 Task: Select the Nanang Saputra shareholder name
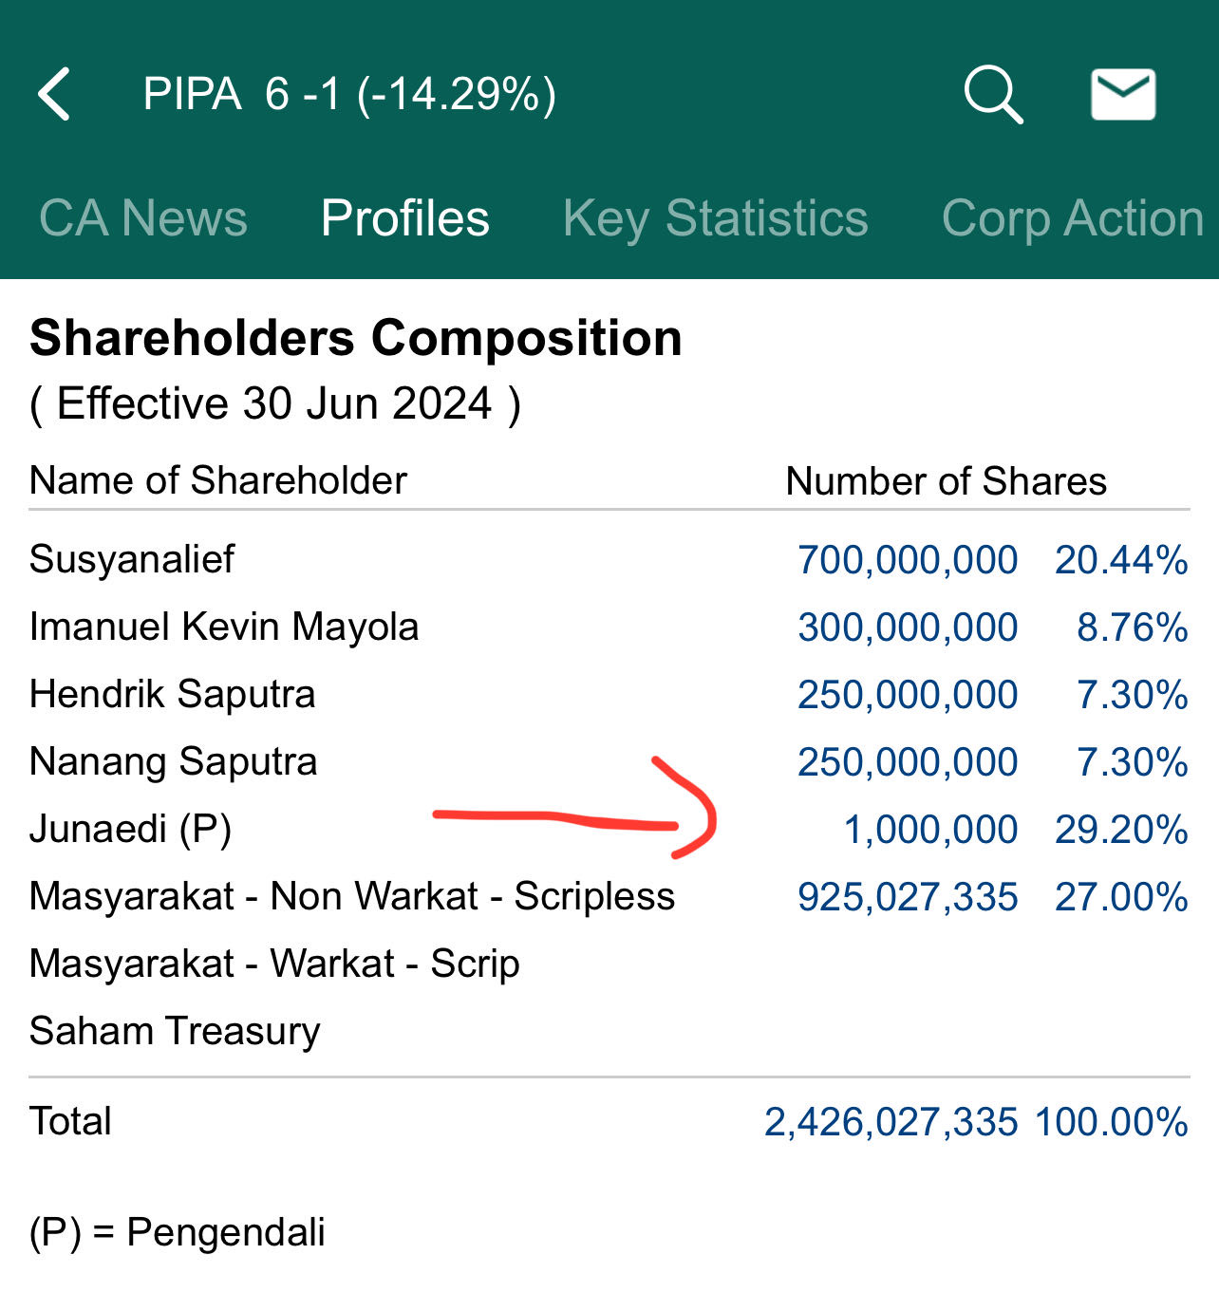(x=173, y=761)
